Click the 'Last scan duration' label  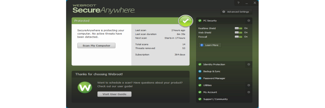click(146, 34)
